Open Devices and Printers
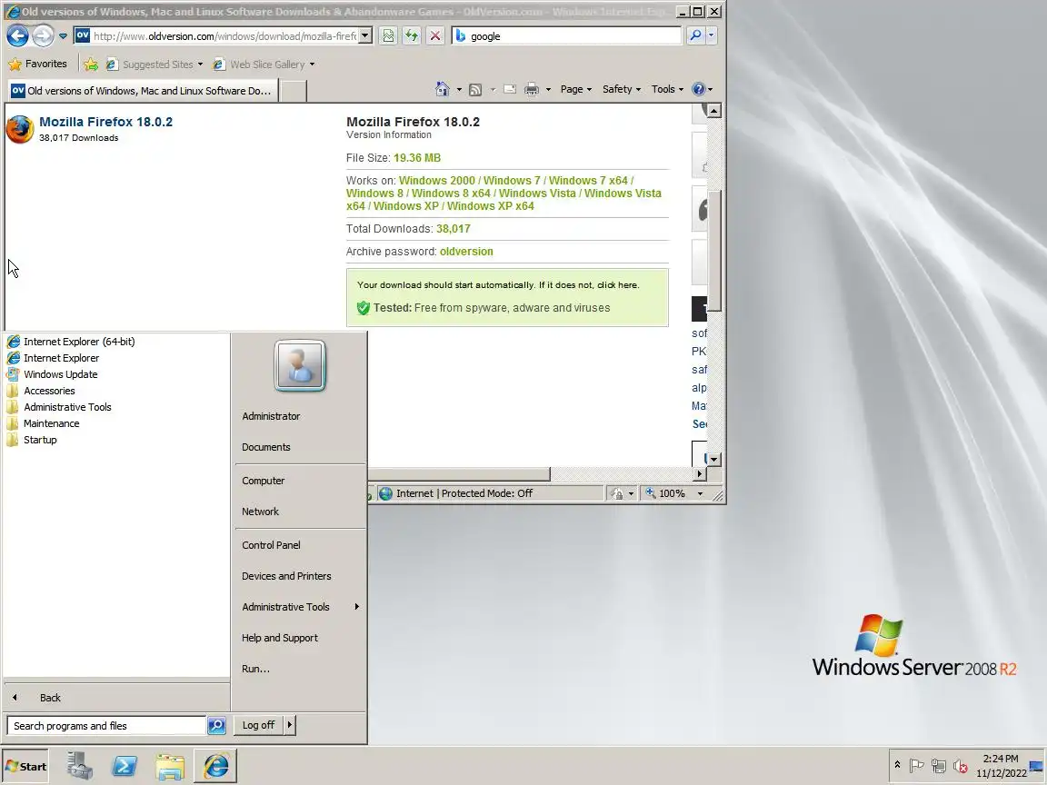The height and width of the screenshot is (785, 1047). point(286,576)
